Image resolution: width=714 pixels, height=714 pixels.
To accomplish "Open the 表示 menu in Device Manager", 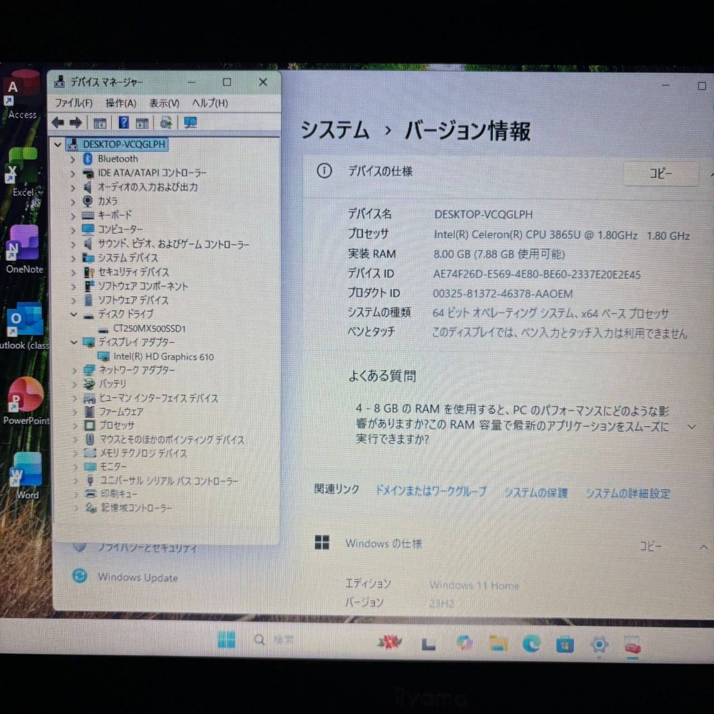I will [x=163, y=103].
